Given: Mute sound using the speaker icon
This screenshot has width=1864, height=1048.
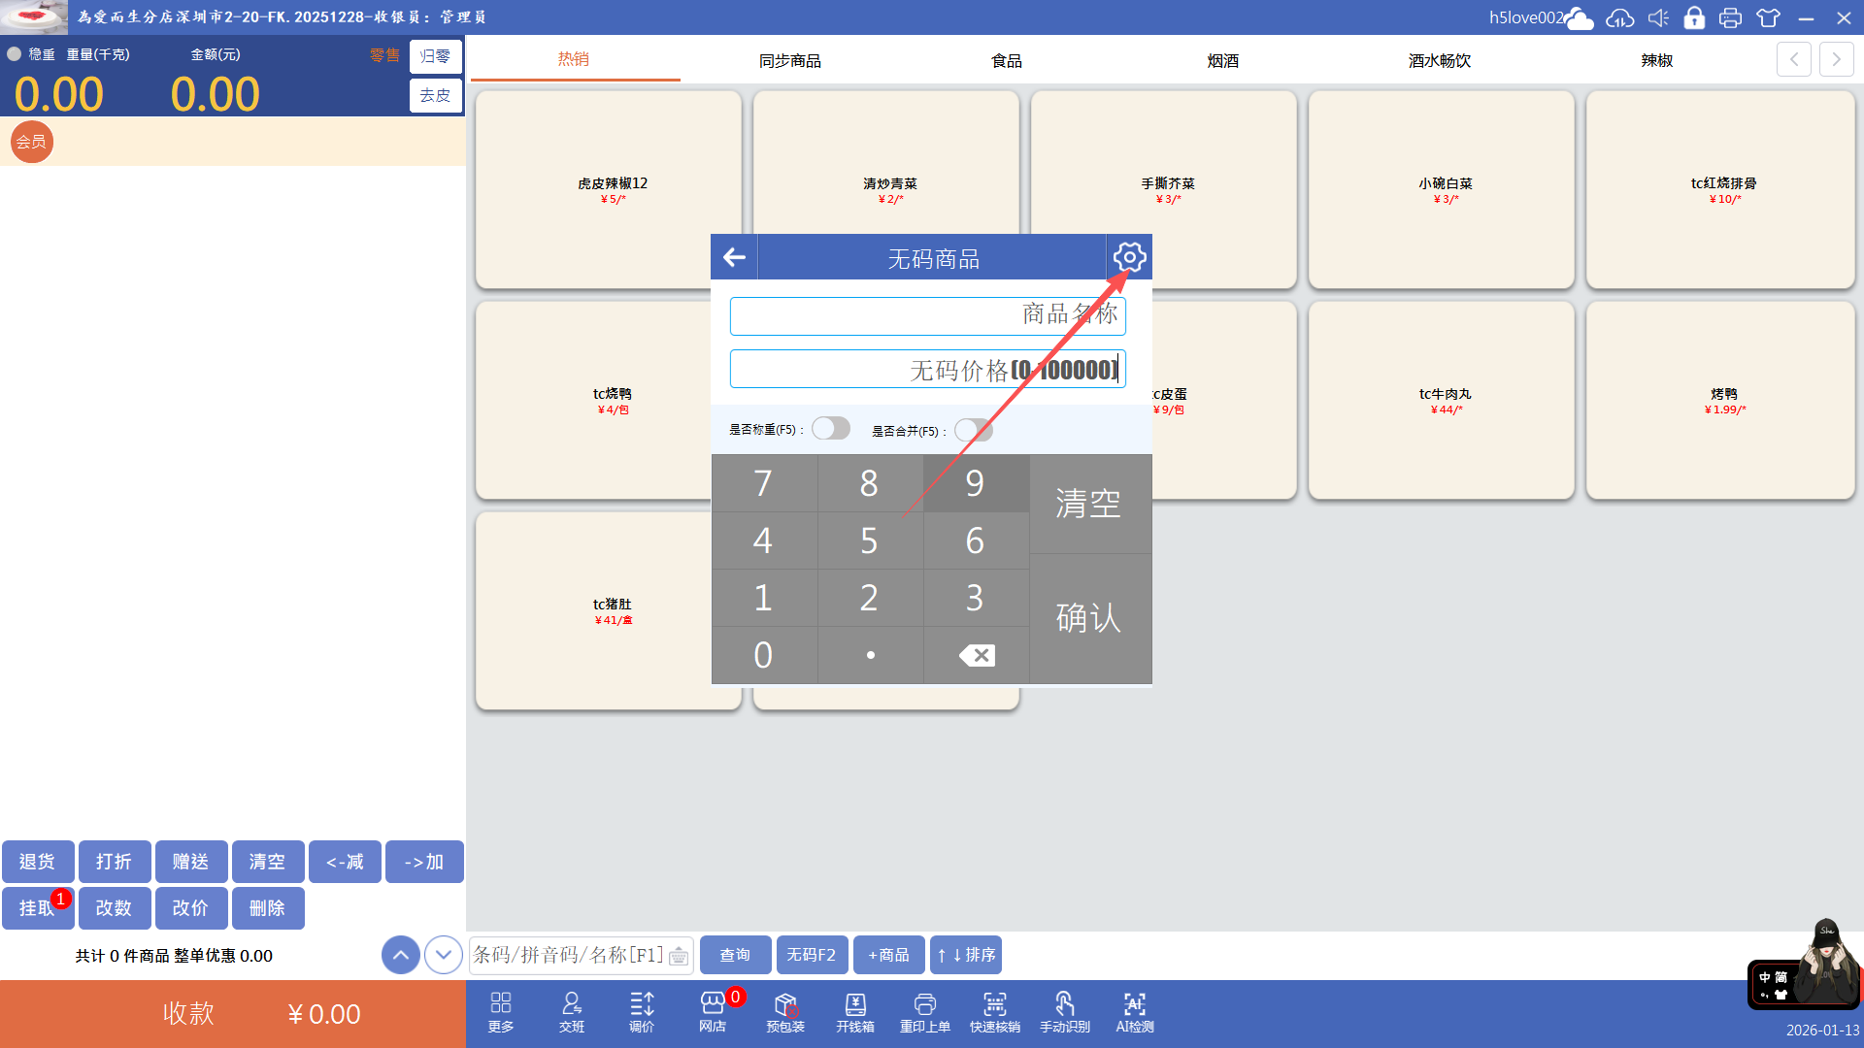Looking at the screenshot, I should tap(1658, 17).
